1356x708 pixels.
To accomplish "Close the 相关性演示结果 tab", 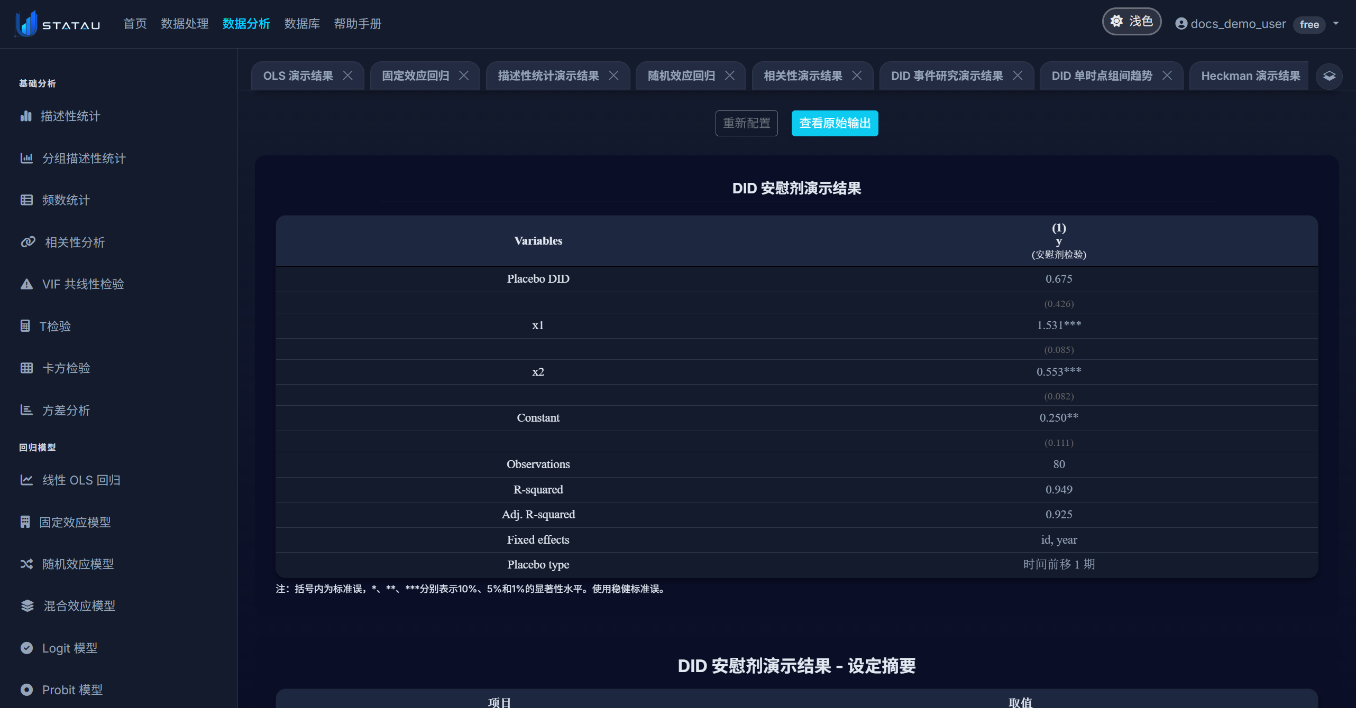I will (x=857, y=76).
